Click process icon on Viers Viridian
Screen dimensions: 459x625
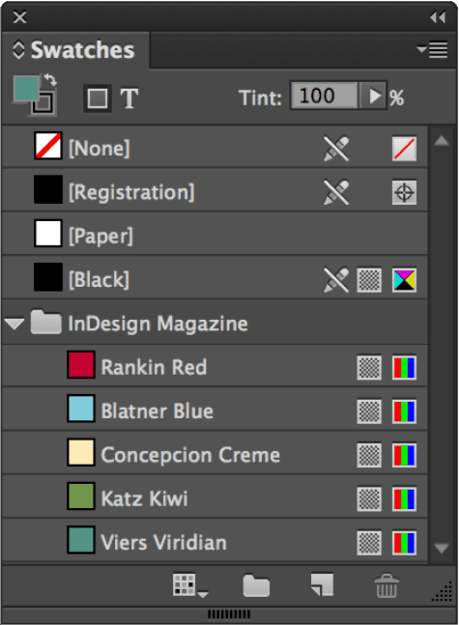369,543
